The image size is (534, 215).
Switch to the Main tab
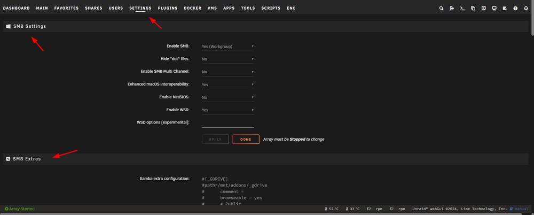click(x=42, y=8)
